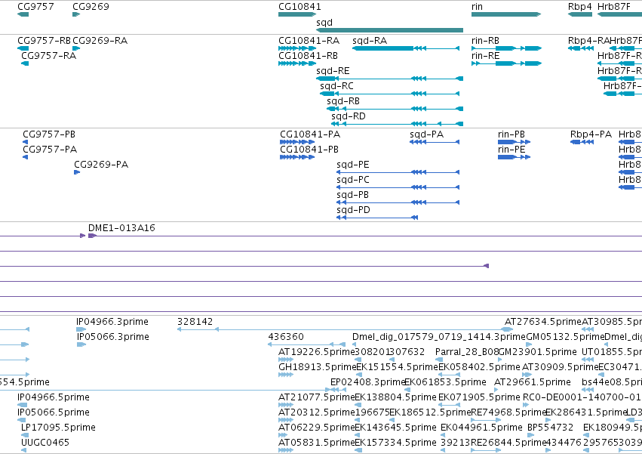This screenshot has height=454, width=642.
Task: Select the BP554732 EST label
Action: tap(550, 428)
